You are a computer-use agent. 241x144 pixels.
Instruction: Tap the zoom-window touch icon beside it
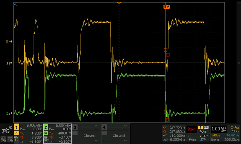pos(10,139)
